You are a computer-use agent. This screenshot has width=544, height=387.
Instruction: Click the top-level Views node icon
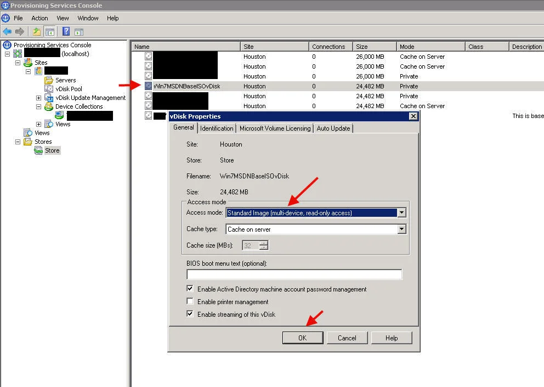tap(28, 133)
